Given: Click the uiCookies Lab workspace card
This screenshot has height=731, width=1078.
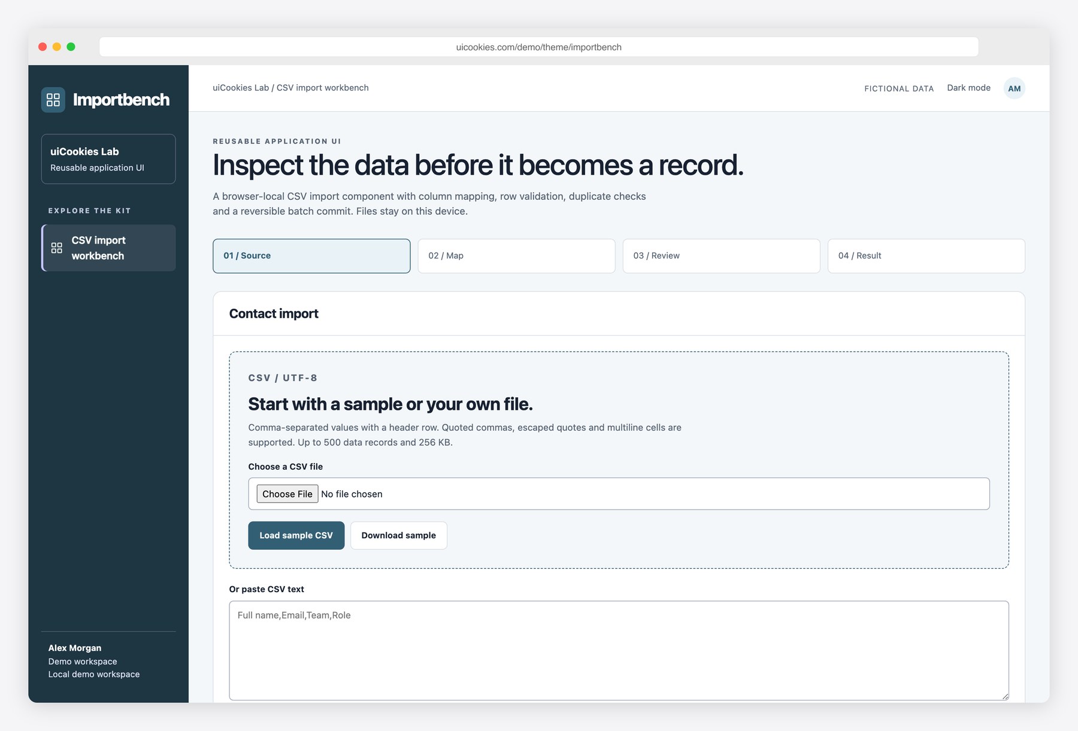Looking at the screenshot, I should [x=108, y=159].
